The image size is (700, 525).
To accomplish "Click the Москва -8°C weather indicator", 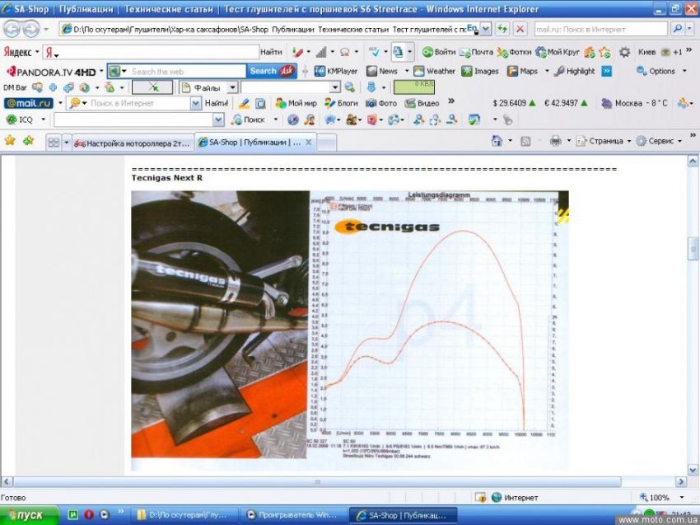I will [634, 103].
